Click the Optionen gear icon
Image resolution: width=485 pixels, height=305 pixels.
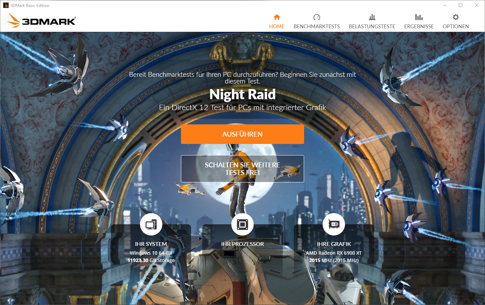pyautogui.click(x=456, y=17)
